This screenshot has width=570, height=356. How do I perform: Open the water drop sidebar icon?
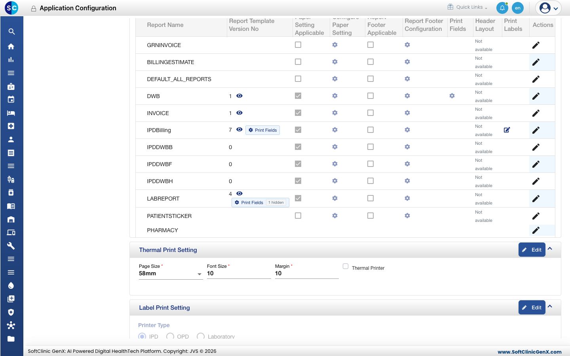(11, 286)
